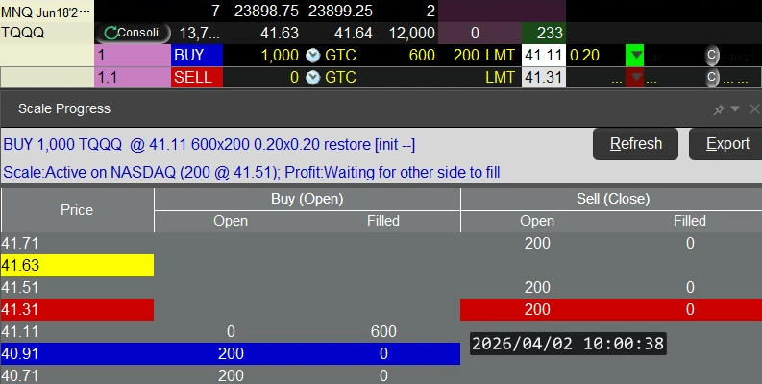Click the clock icon on the SELL order row
This screenshot has height=384, width=762.
click(x=312, y=77)
